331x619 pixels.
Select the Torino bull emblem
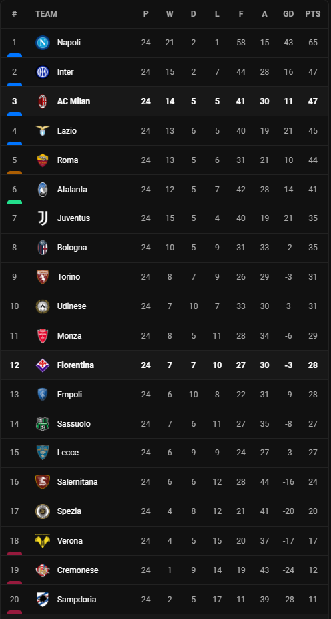click(43, 277)
